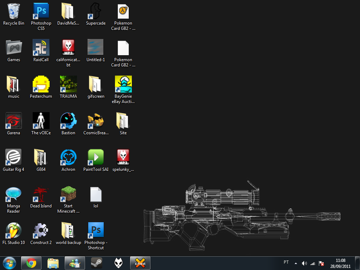This screenshot has height=270, width=360.
Task: Open Action Center flag icon
Action: point(321,263)
